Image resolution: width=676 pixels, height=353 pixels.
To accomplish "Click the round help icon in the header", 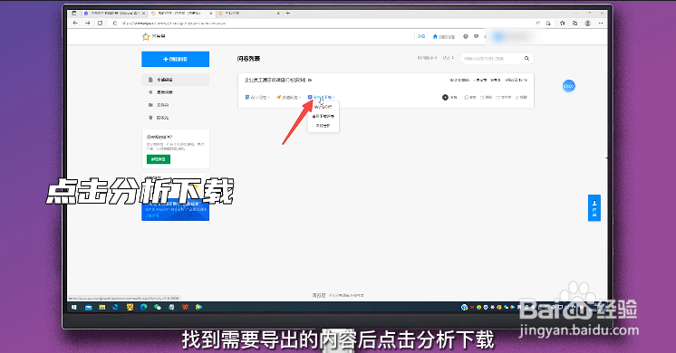I will 466,36.
